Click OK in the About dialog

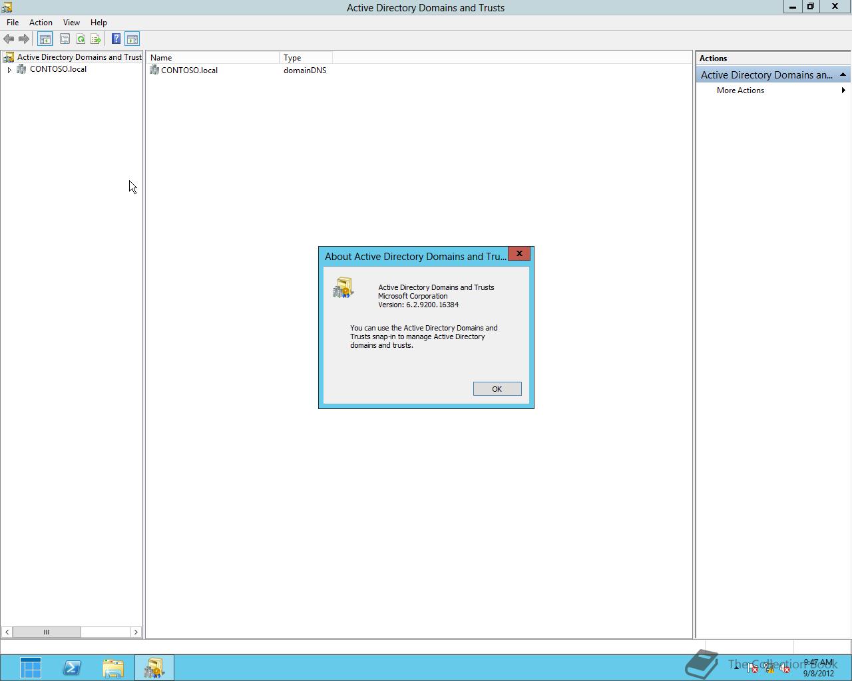497,389
